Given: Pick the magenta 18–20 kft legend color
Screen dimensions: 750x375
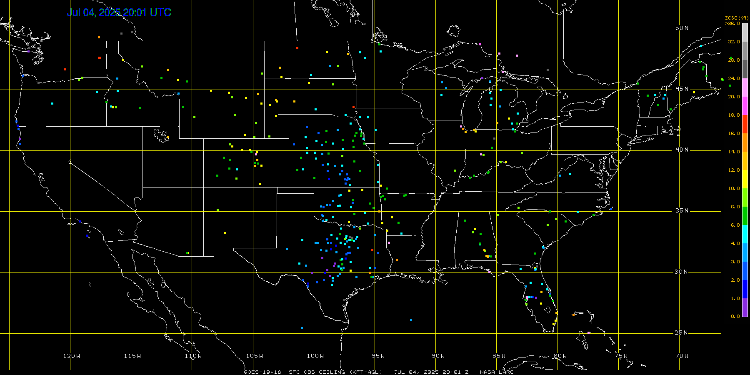Looking at the screenshot, I should click(745, 106).
